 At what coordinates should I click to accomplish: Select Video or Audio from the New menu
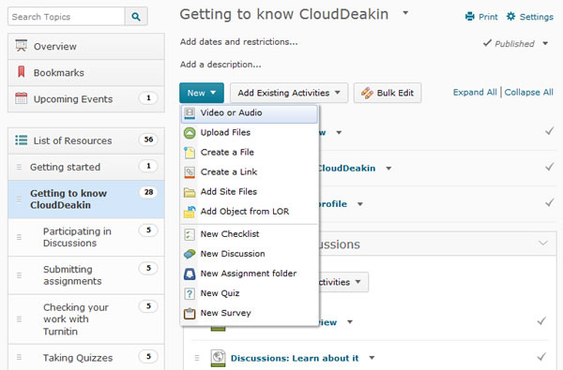250,113
